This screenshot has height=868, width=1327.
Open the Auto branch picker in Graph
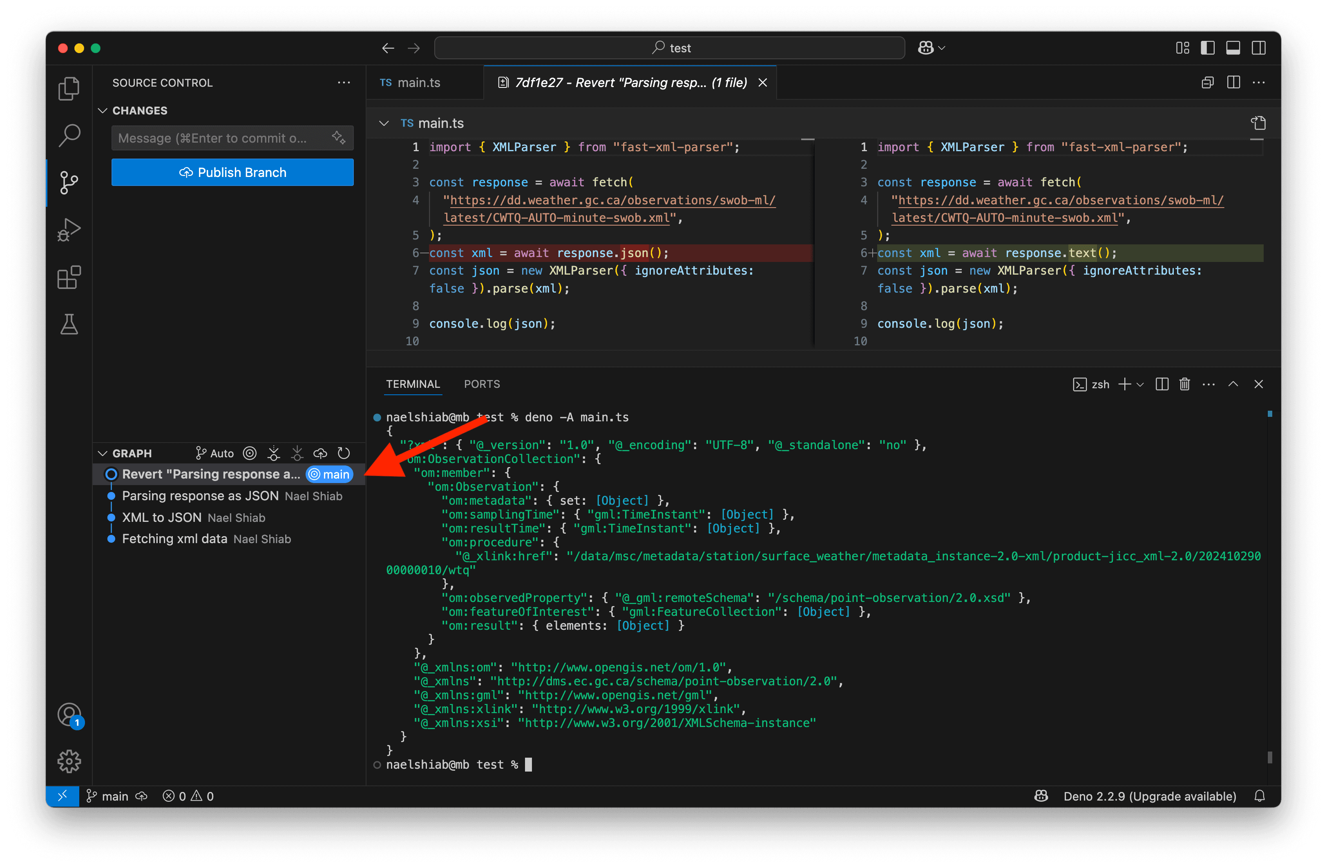[214, 453]
